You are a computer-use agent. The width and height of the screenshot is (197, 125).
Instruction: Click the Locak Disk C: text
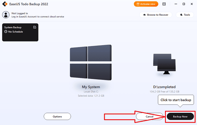coord(91,92)
